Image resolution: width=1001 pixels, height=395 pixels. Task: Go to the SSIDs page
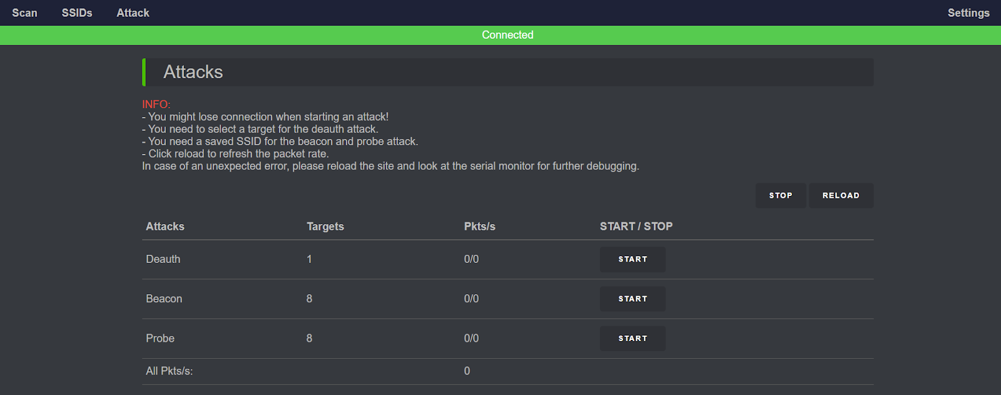click(77, 13)
